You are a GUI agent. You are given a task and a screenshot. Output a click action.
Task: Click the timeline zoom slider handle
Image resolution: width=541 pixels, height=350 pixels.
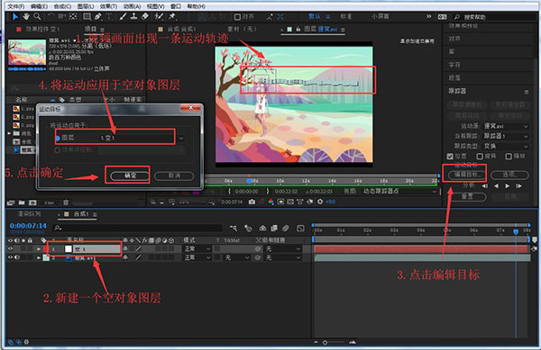coord(325,343)
